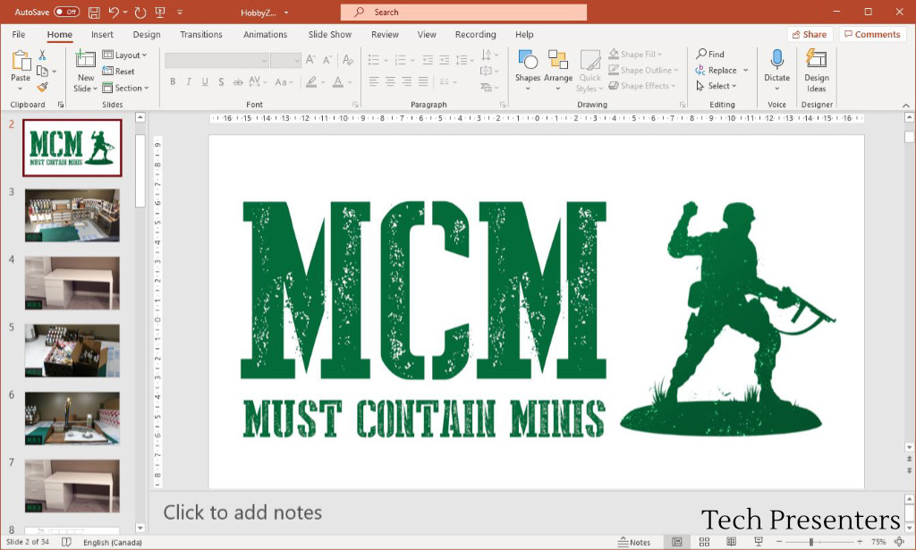Image resolution: width=916 pixels, height=550 pixels.
Task: Insert a New Slide icon
Action: [85, 59]
